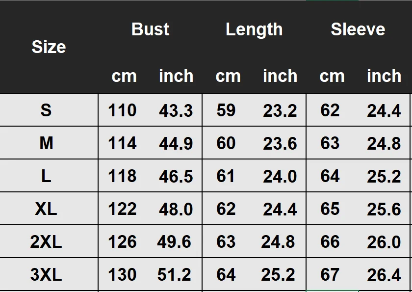Select the 44.9 bust inch value
This screenshot has width=412, height=292.
176,143
